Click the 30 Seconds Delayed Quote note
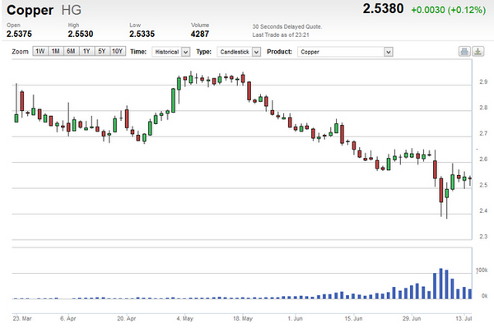 coord(287,27)
